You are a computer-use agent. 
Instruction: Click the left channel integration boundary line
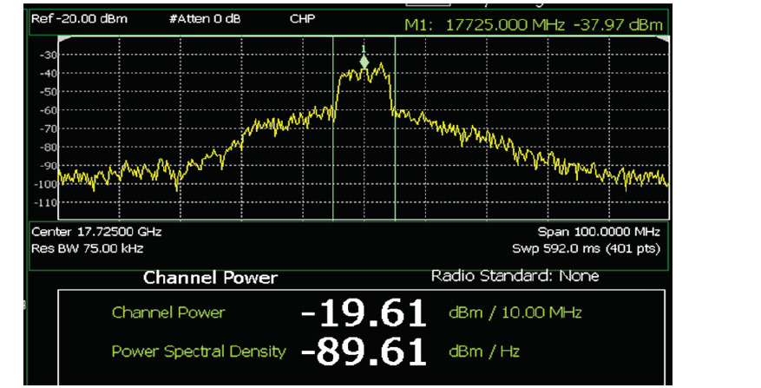(x=333, y=128)
